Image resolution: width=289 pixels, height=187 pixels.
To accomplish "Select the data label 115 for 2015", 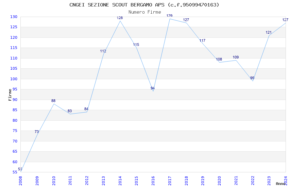I will pyautogui.click(x=136, y=45).
